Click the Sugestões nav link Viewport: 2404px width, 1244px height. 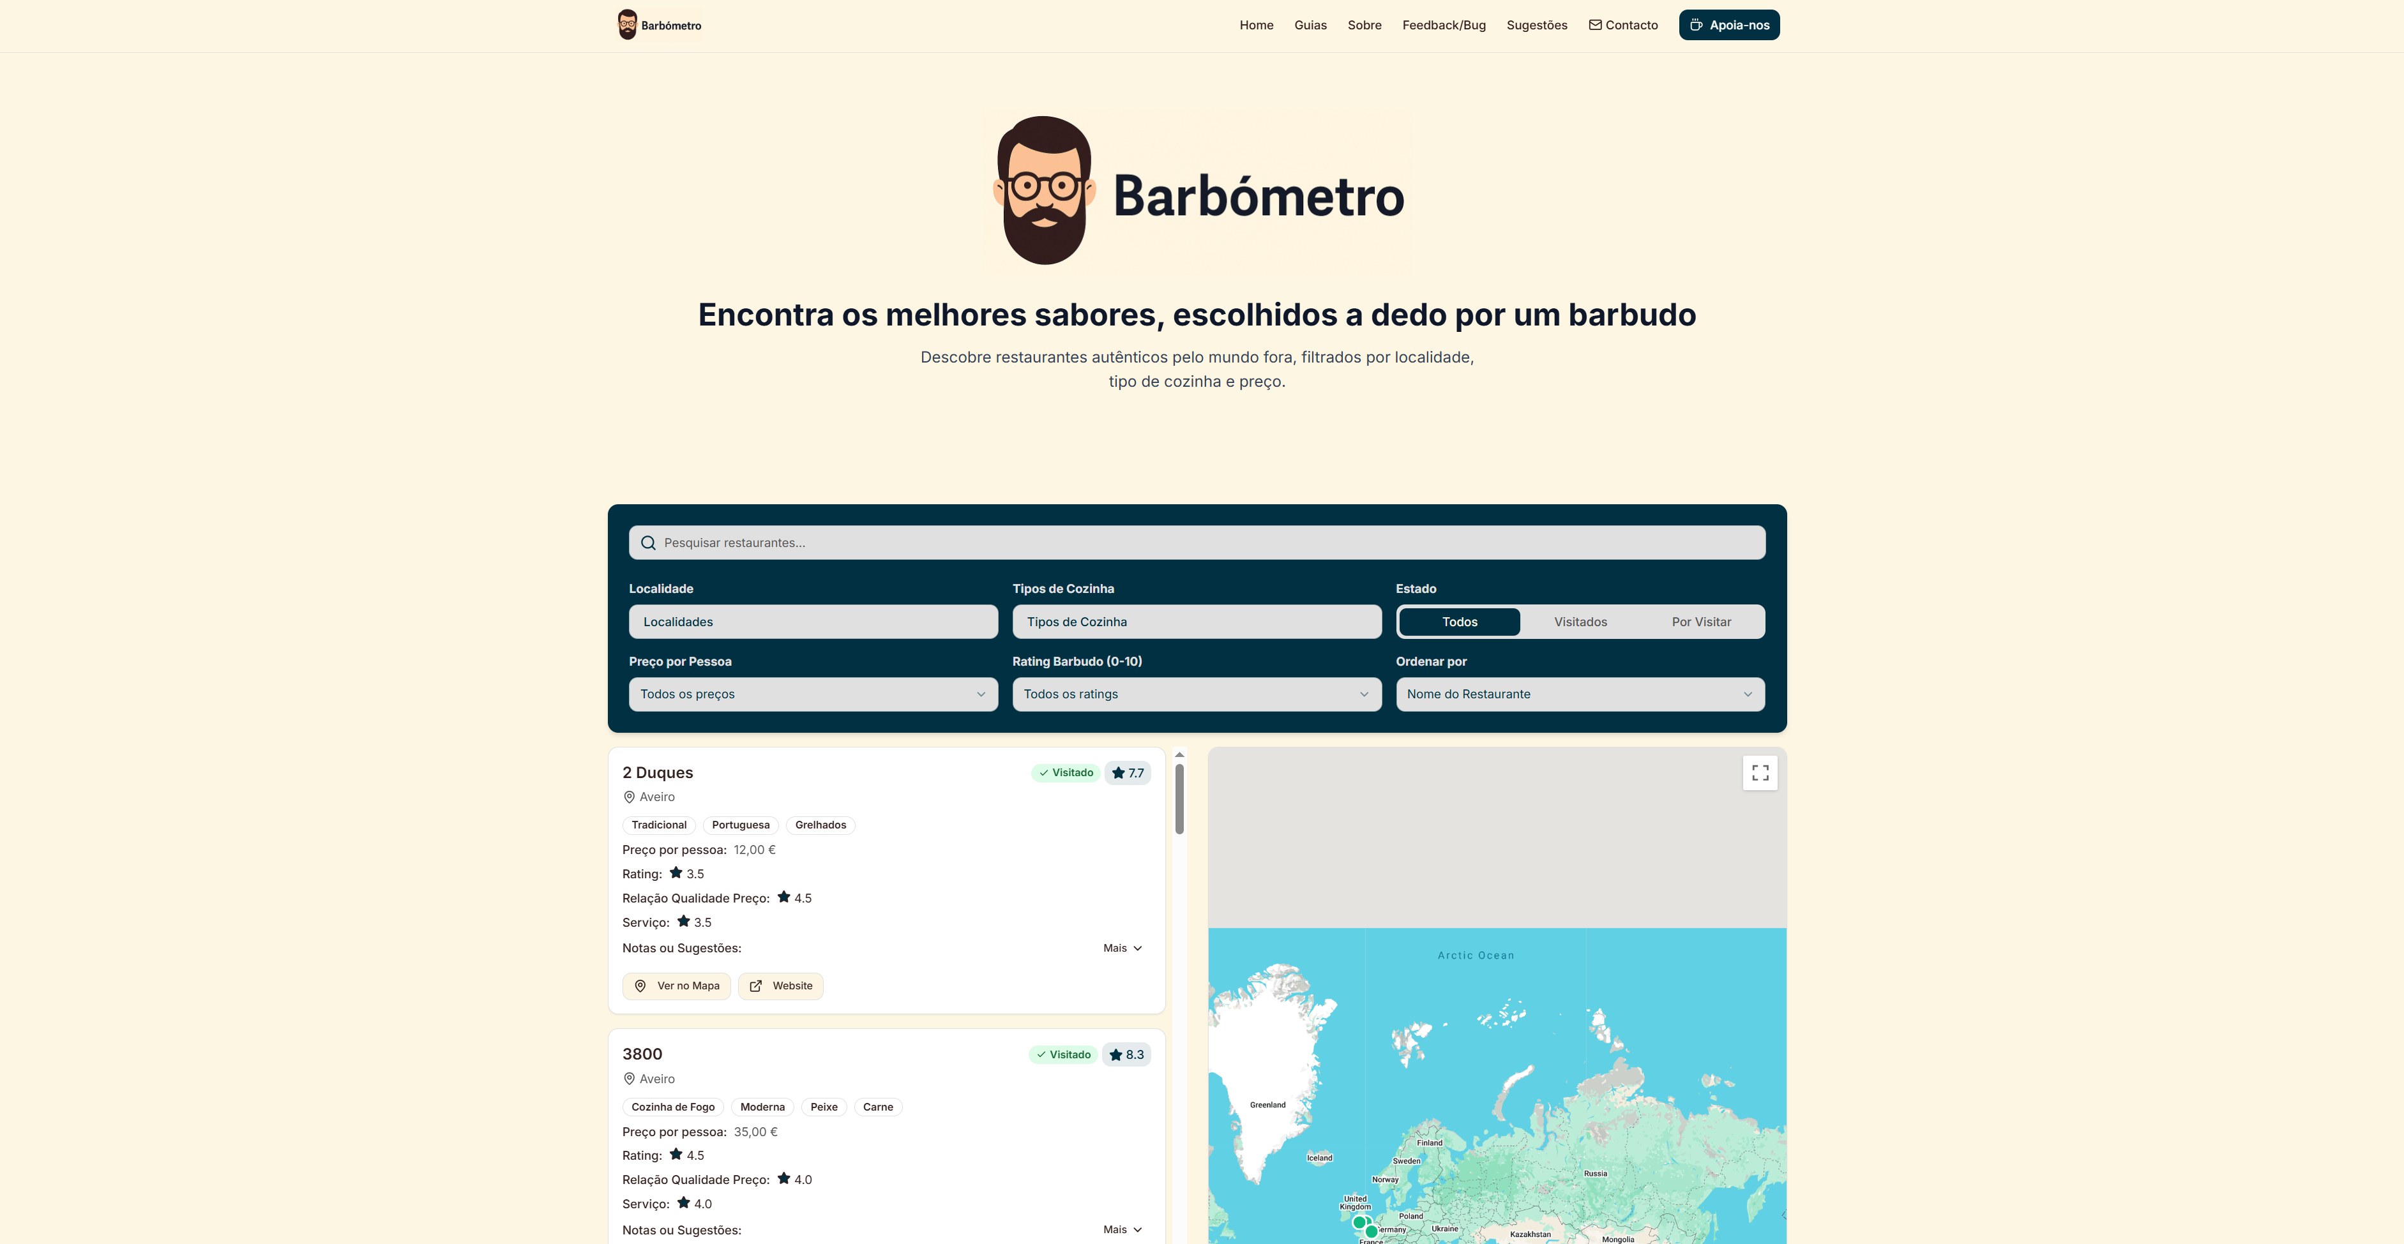[x=1536, y=25]
